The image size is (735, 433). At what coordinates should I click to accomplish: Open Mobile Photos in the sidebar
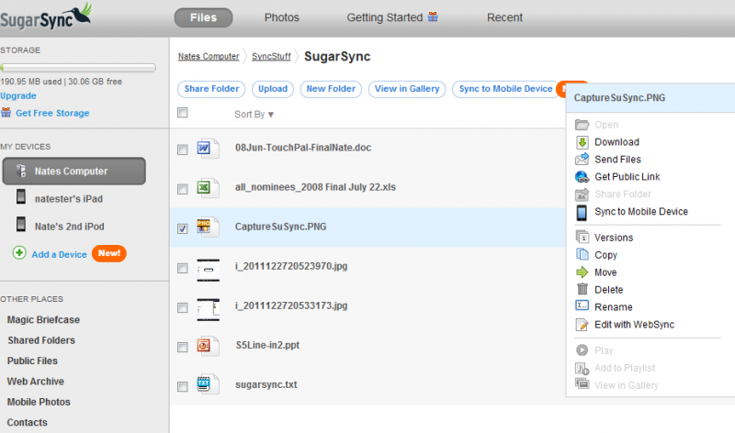pos(39,402)
